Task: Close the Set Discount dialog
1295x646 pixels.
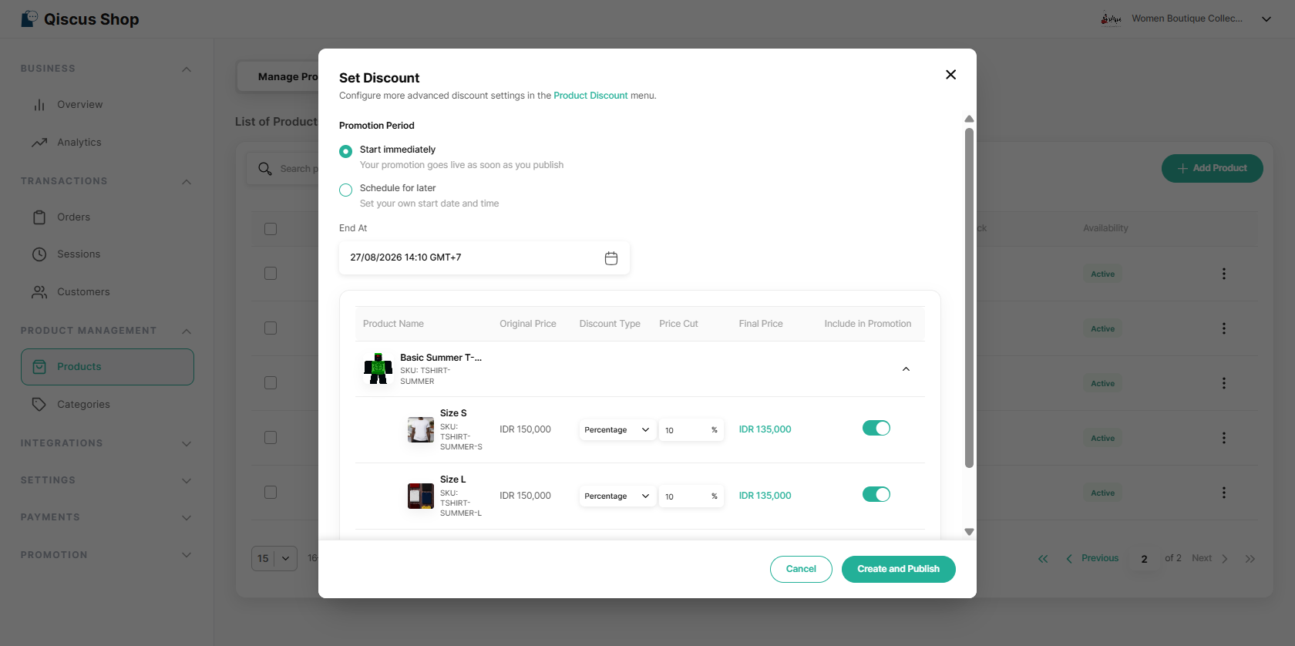Action: click(x=950, y=75)
